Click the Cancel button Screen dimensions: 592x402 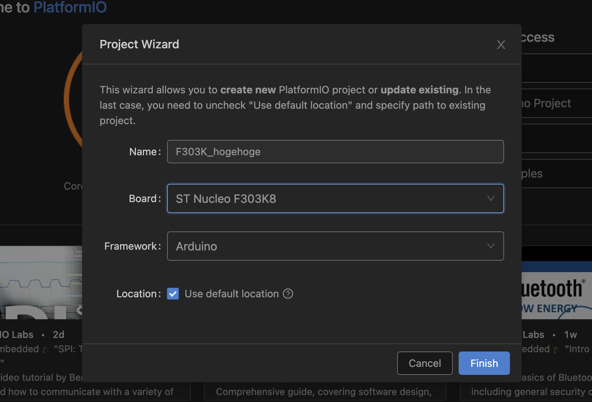click(425, 363)
